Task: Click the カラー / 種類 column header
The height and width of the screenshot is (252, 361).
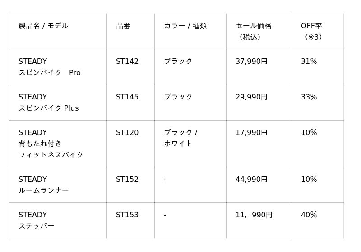Action: pyautogui.click(x=185, y=26)
